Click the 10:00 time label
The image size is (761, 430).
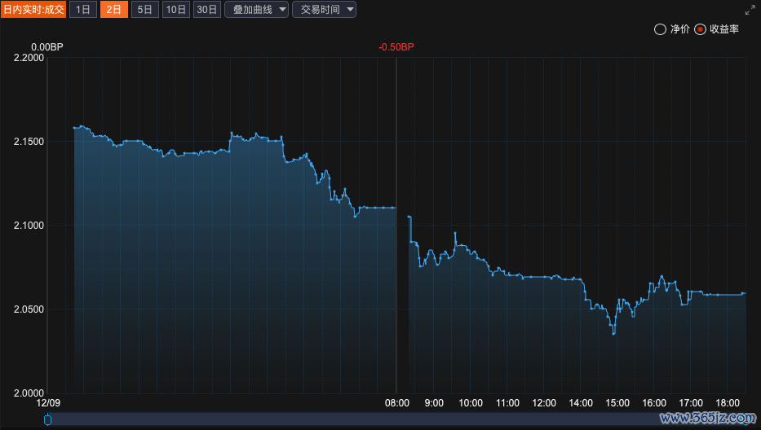[x=471, y=403]
